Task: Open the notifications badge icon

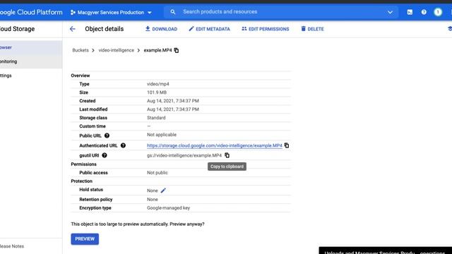Action: [x=438, y=12]
